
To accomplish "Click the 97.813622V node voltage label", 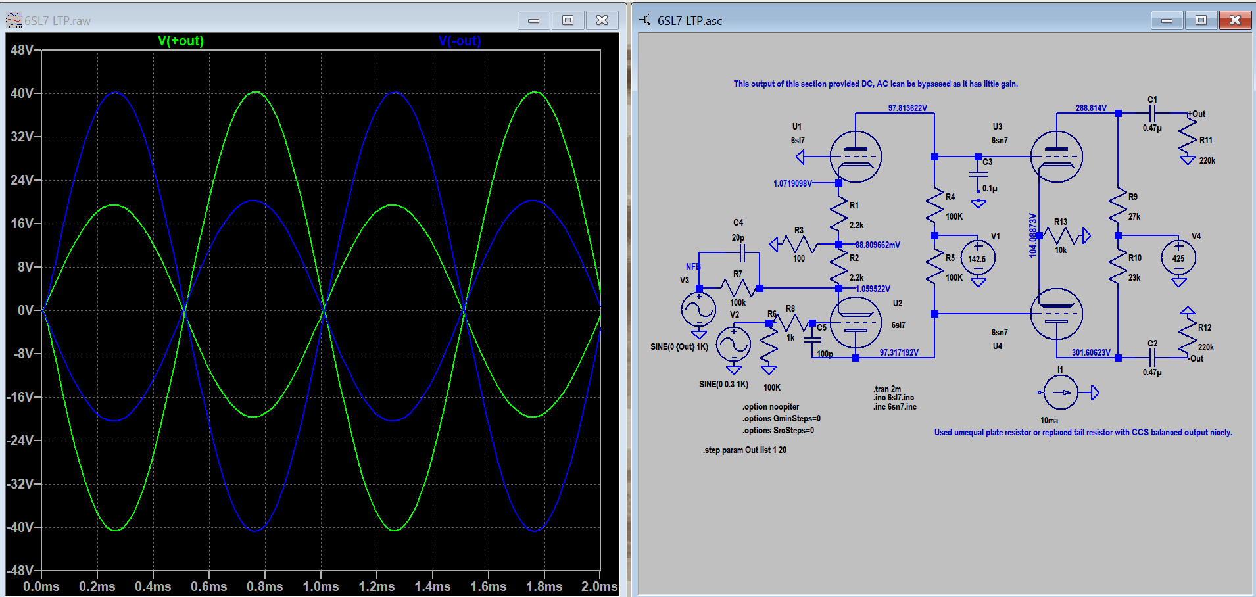I will click(x=907, y=108).
